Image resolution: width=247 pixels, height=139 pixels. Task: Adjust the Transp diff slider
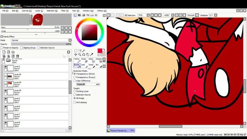click(x=88, y=84)
